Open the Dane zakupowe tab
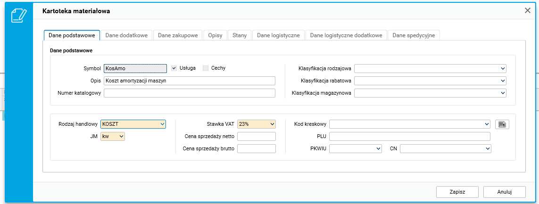Screen dimensions: 539x204 [178, 35]
